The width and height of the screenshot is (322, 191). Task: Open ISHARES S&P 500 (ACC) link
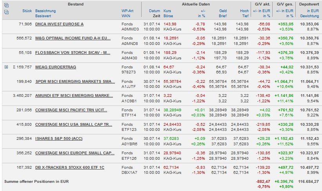pyautogui.click(x=58, y=138)
